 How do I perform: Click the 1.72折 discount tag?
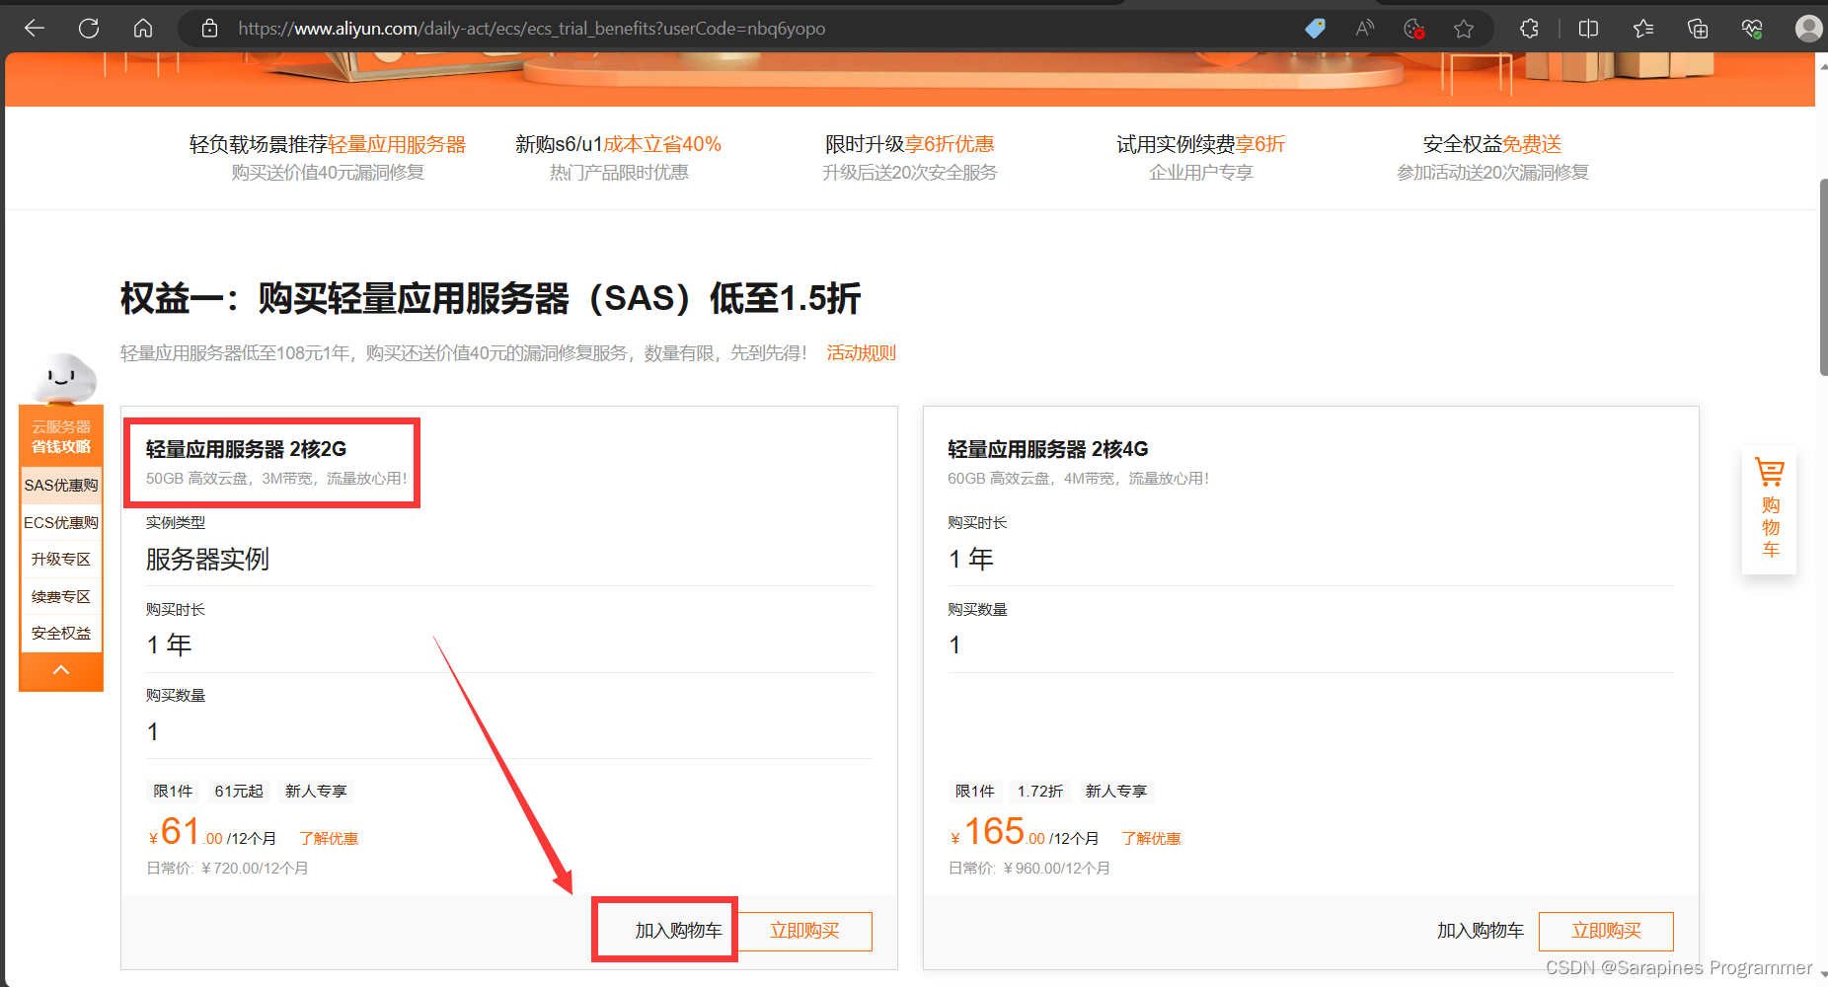(1040, 792)
